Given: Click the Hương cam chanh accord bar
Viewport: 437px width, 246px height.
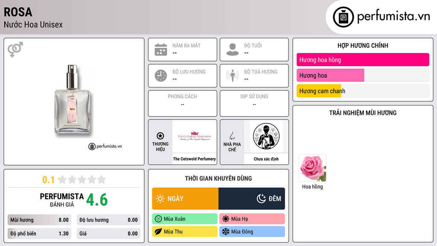Looking at the screenshot, I should [x=363, y=91].
